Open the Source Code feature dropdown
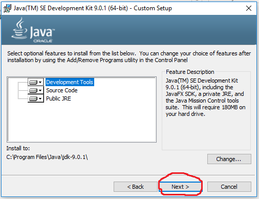This screenshot has width=259, height=199. click(36, 90)
